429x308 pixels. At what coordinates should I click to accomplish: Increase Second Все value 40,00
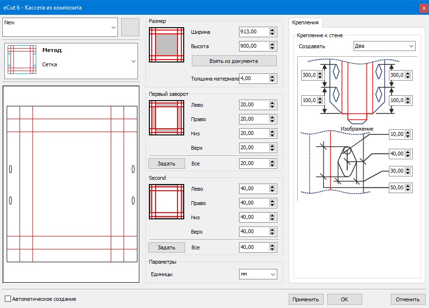[272, 245]
